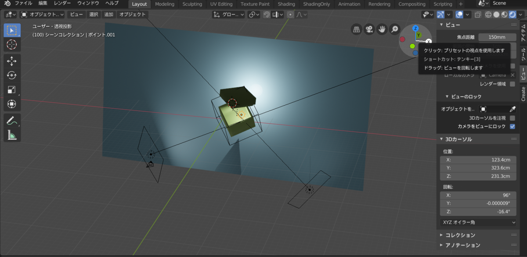Toggle camera view icon in viewport

pyautogui.click(x=370, y=29)
